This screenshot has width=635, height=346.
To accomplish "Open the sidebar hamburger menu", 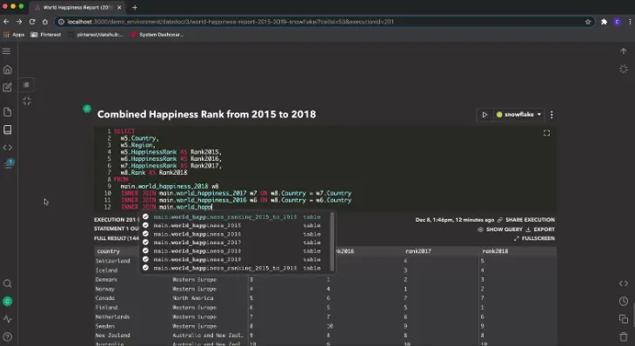I will pyautogui.click(x=6, y=51).
